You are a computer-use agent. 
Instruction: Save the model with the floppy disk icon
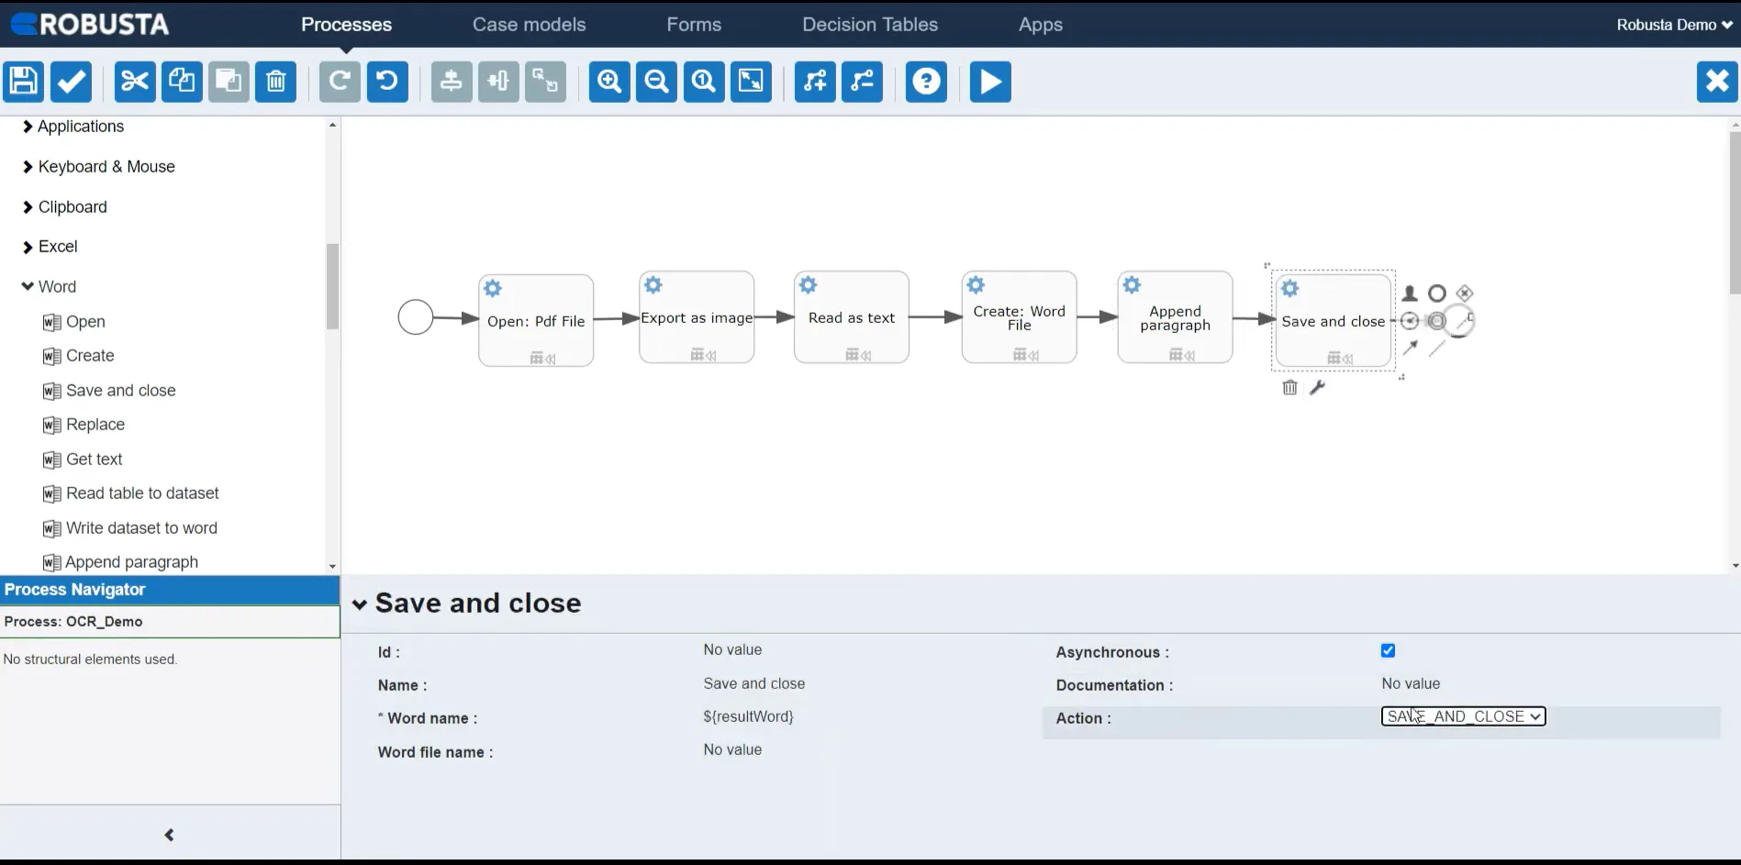[24, 82]
